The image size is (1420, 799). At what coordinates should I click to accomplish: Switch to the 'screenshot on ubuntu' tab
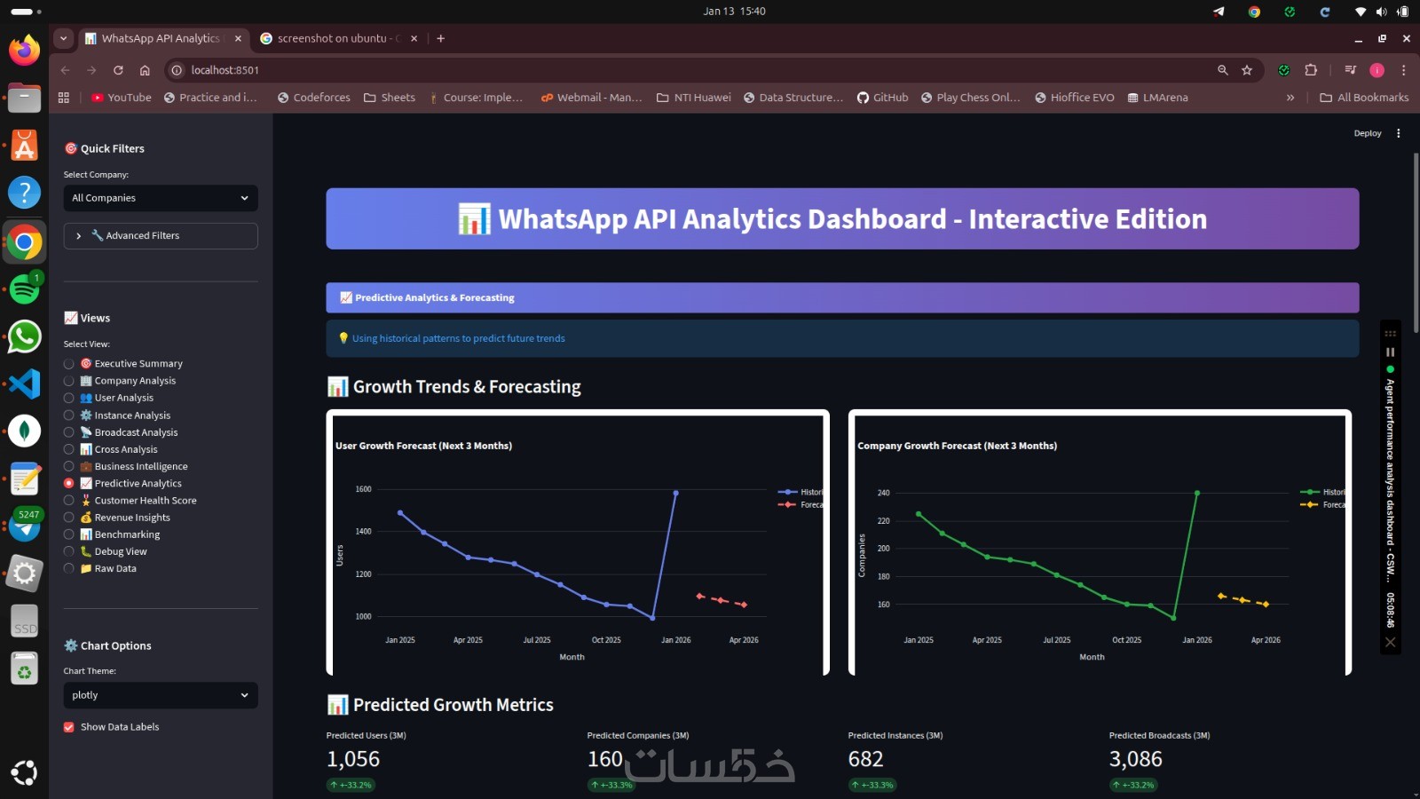[337, 38]
